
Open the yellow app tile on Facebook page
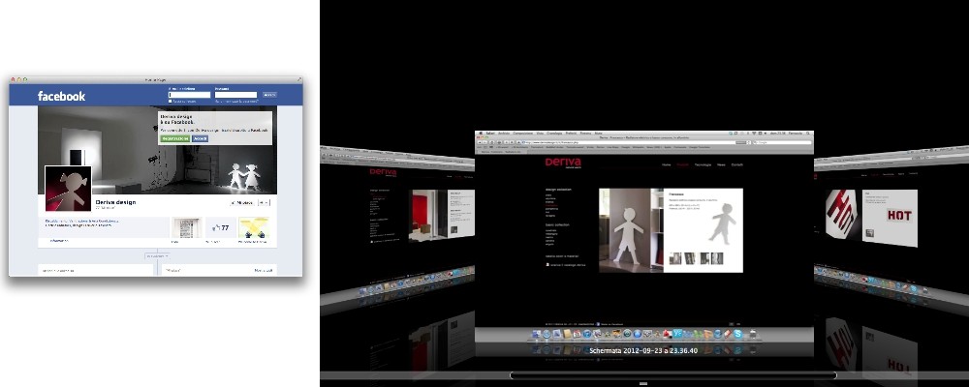click(254, 227)
